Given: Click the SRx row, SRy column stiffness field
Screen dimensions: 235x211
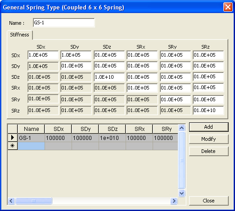Looking at the screenshot, I should 175,88.
